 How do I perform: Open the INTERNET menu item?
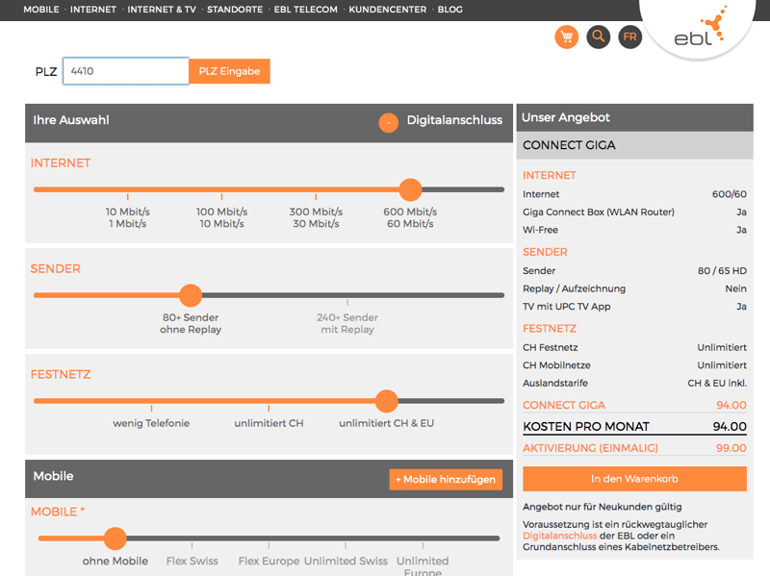[93, 10]
